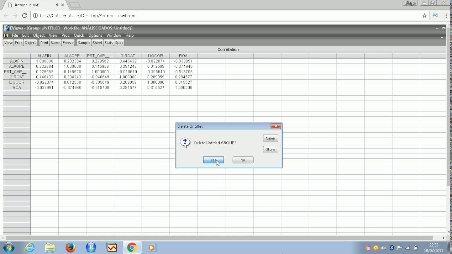Open a new Chrome tab
This screenshot has width=452, height=254.
75,5
